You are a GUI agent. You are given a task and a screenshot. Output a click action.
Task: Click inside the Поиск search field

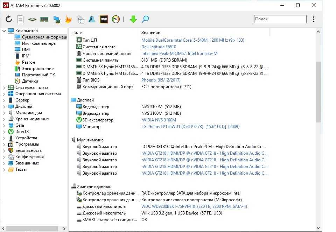(x=280, y=19)
